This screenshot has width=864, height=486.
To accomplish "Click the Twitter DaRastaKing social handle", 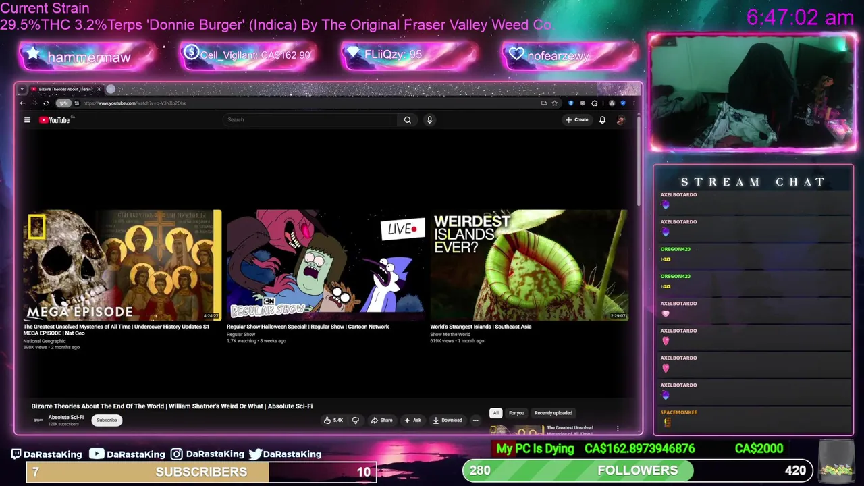I will (285, 454).
